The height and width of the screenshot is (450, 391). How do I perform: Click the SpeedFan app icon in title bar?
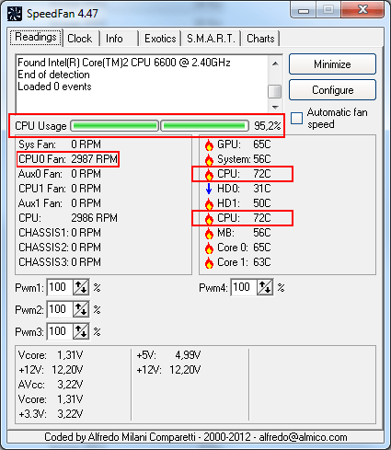pyautogui.click(x=15, y=14)
